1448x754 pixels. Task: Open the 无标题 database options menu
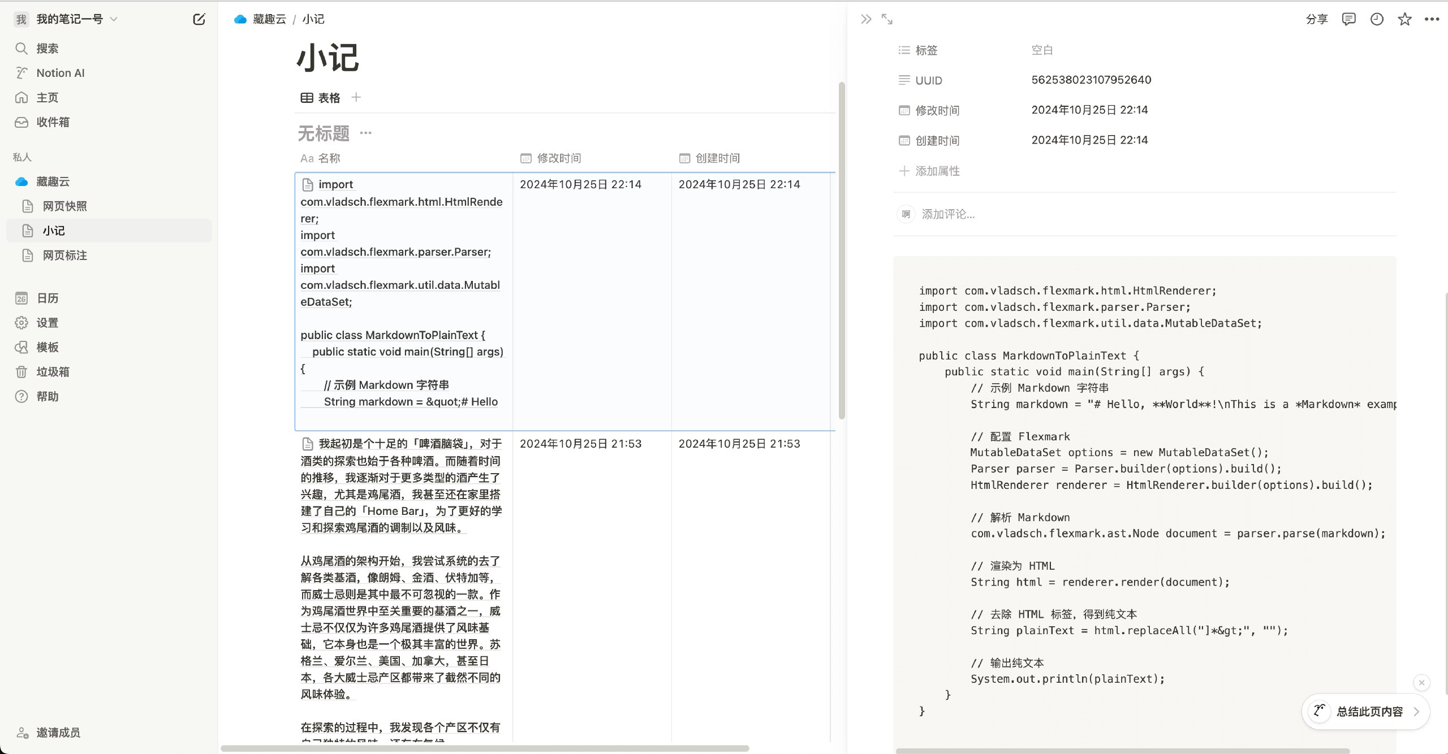point(366,133)
